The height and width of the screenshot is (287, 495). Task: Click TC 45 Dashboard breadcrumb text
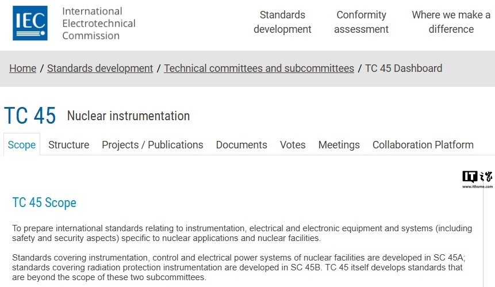coord(404,68)
